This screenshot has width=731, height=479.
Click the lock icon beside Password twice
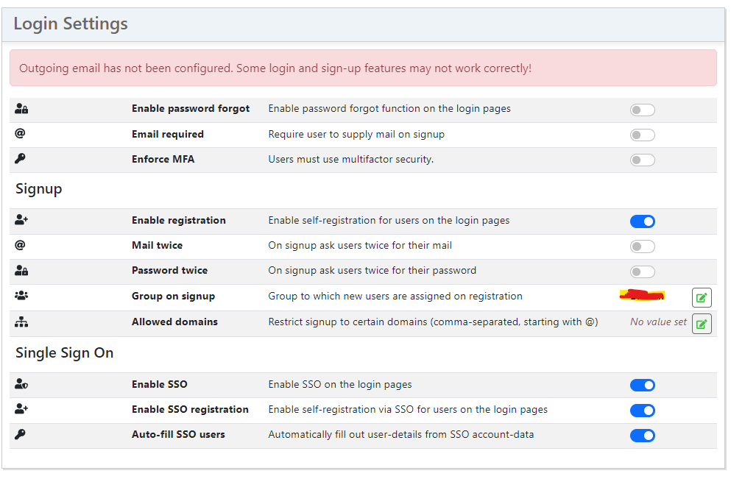coord(21,272)
